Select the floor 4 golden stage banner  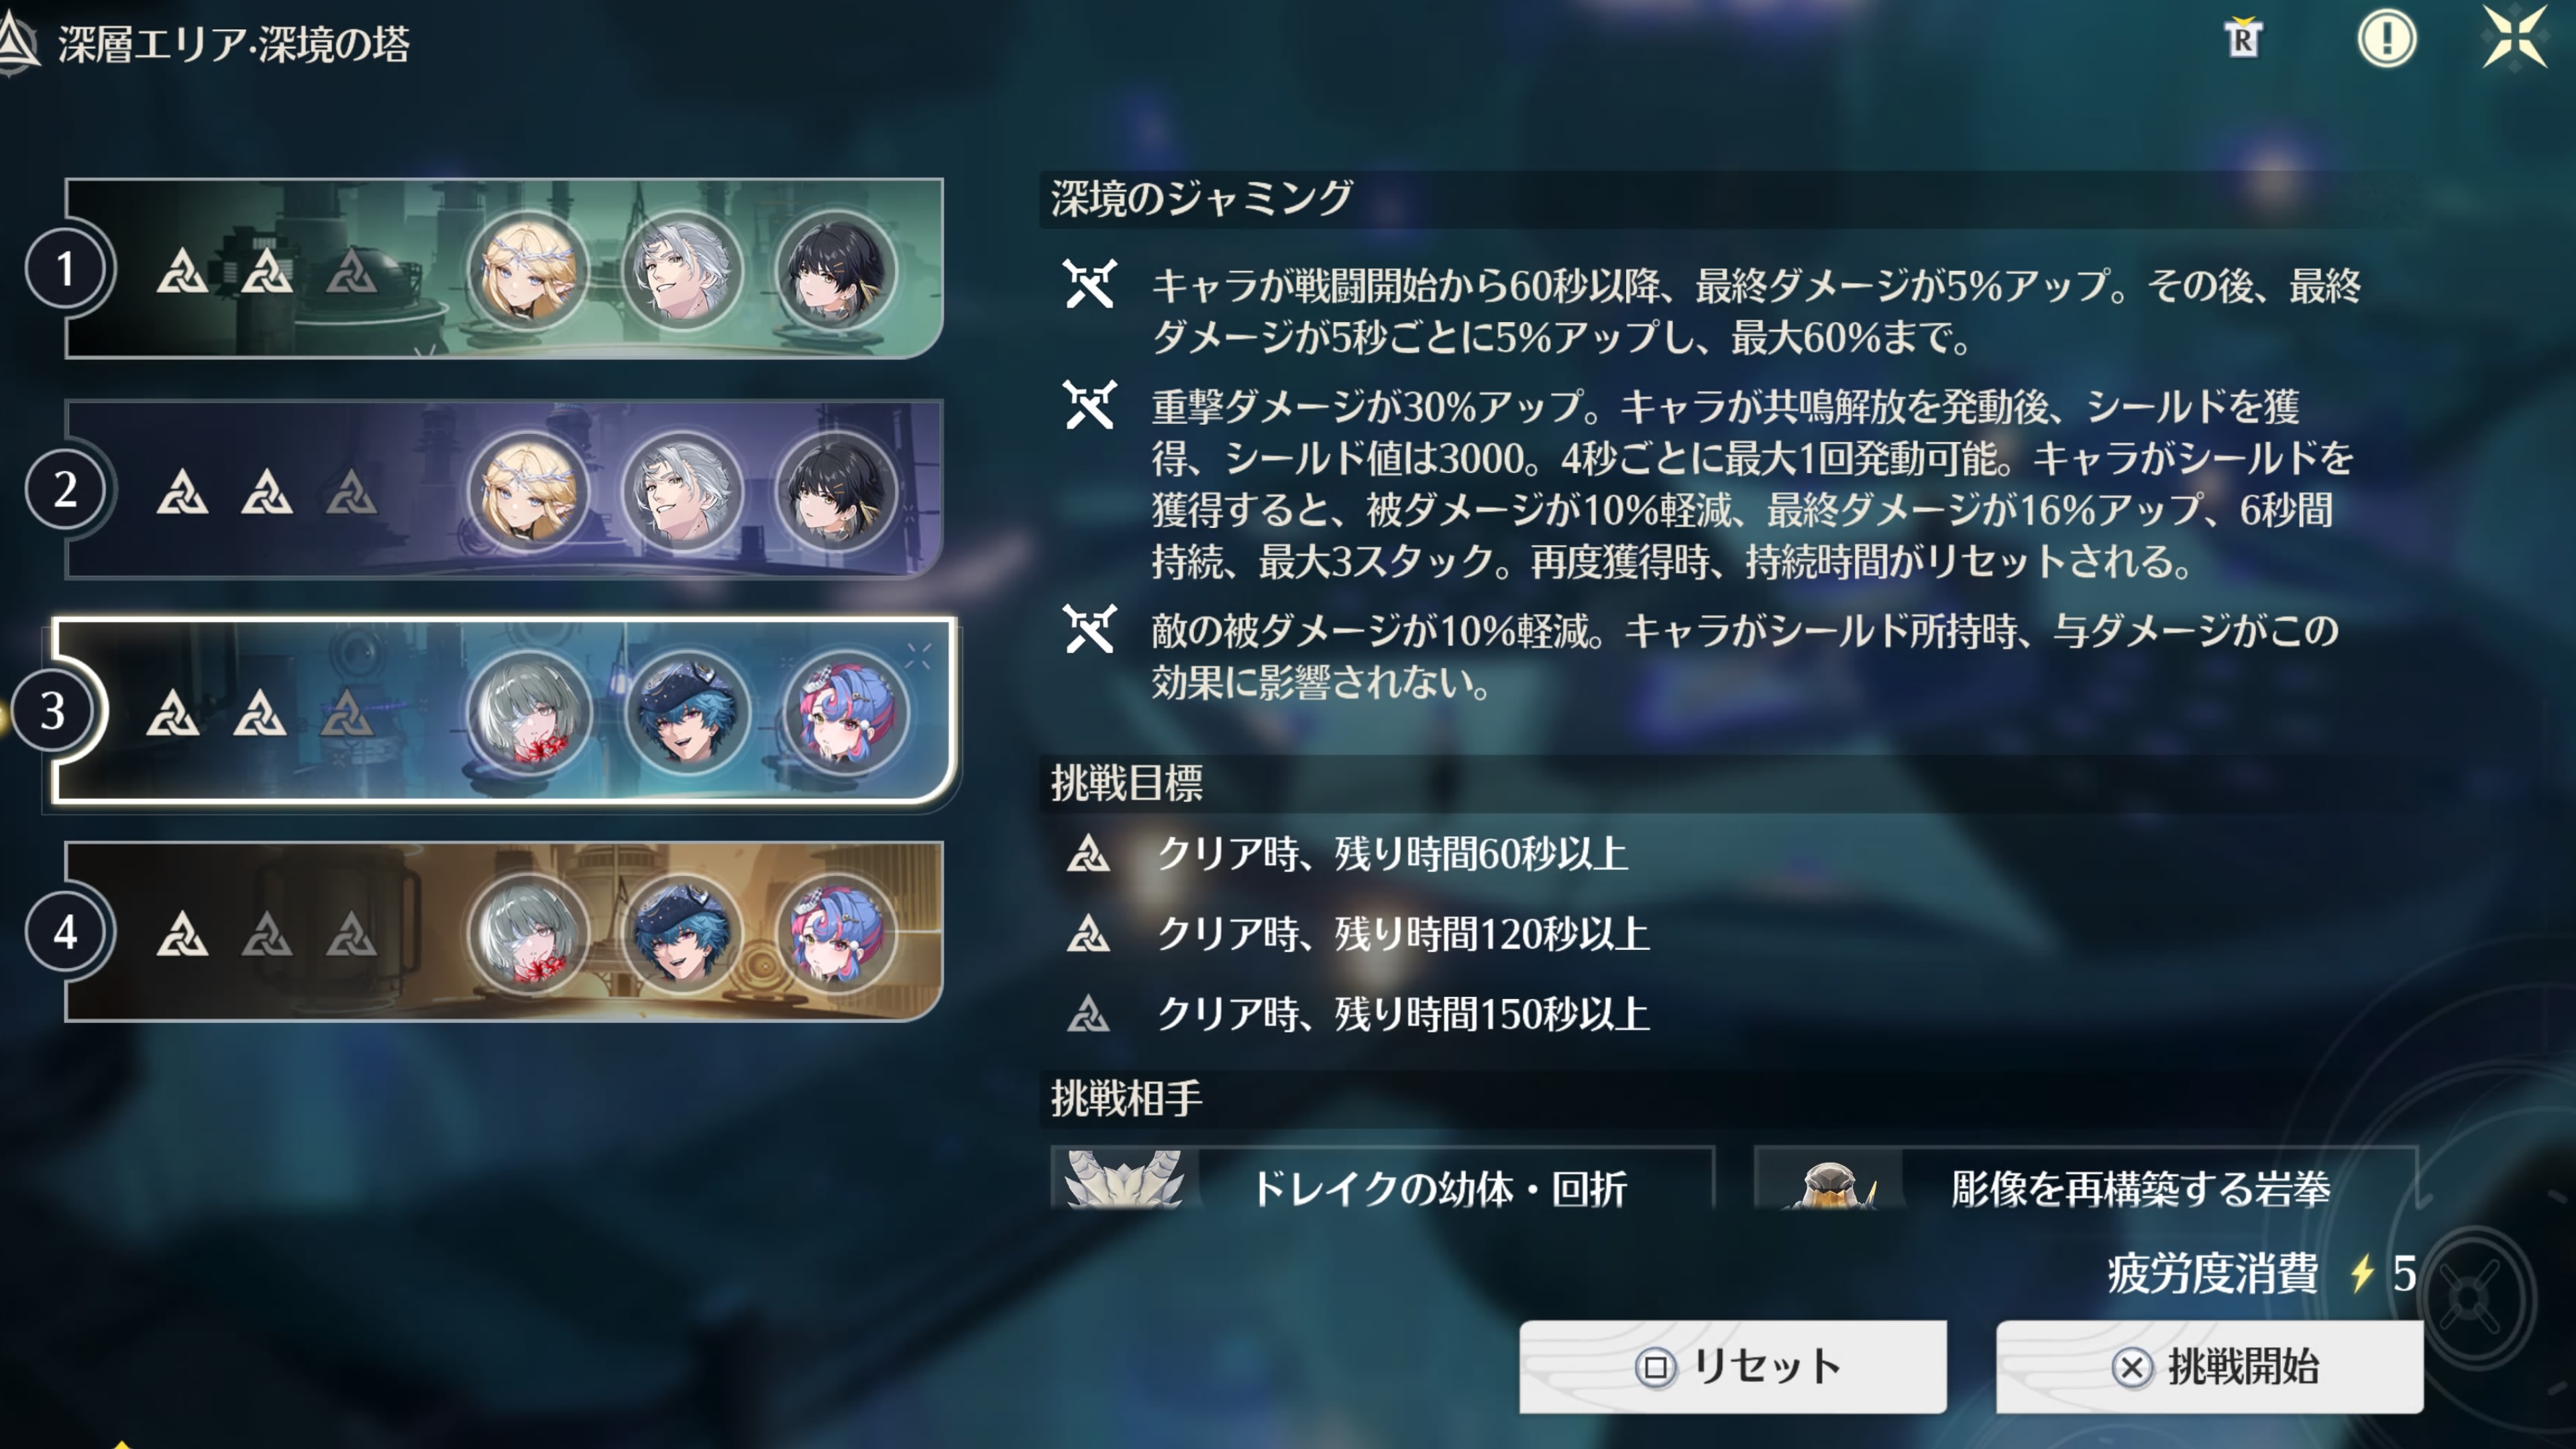point(504,932)
